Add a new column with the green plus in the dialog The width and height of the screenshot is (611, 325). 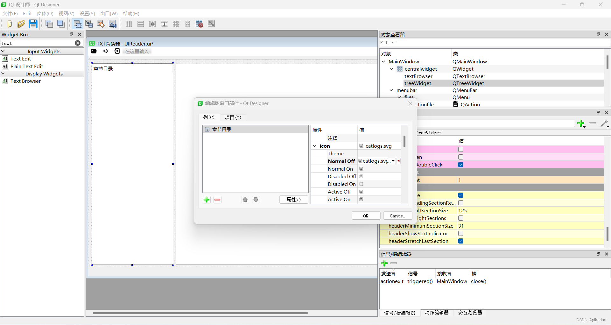pyautogui.click(x=207, y=200)
